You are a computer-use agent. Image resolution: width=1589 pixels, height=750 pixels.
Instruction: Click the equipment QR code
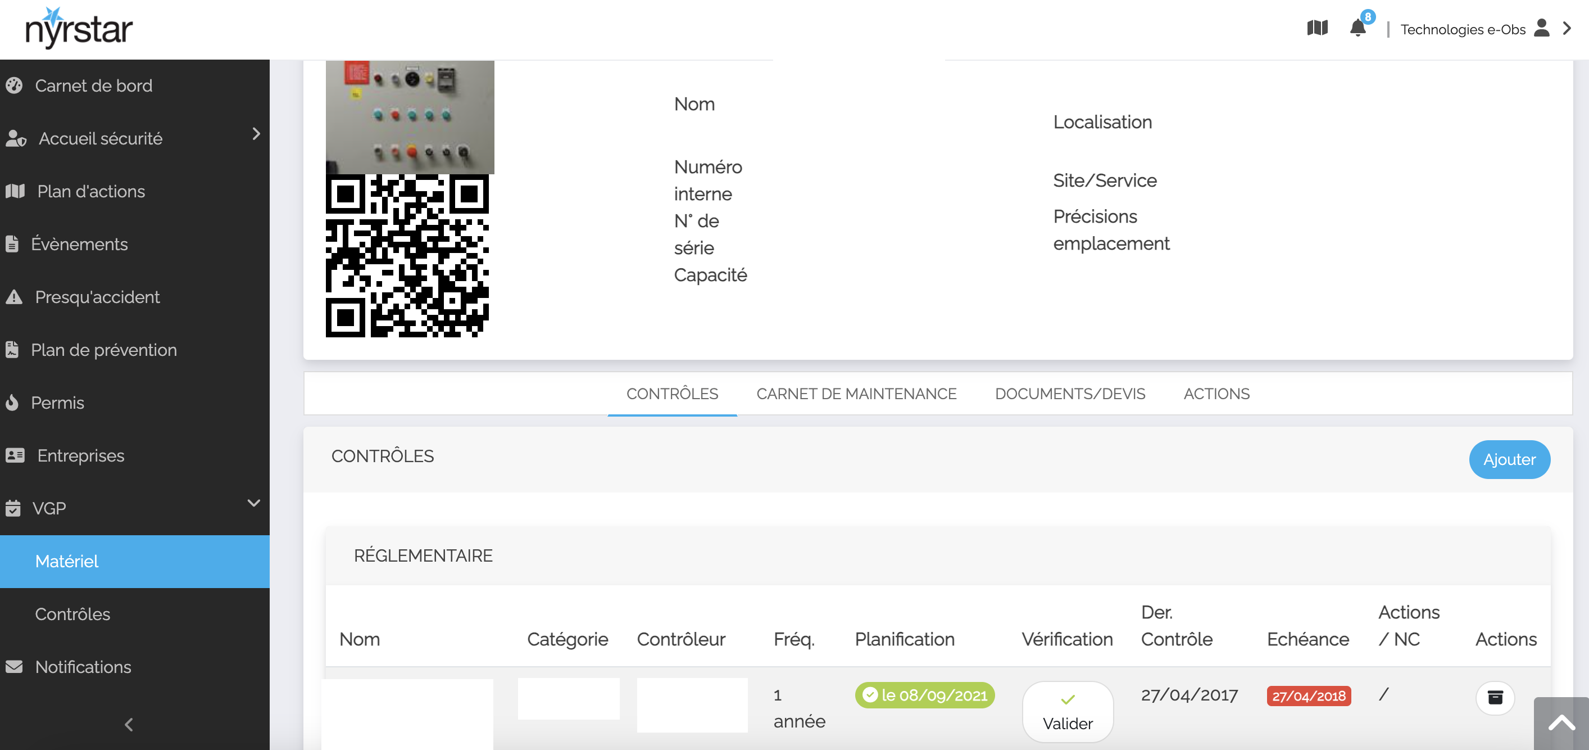pos(407,256)
